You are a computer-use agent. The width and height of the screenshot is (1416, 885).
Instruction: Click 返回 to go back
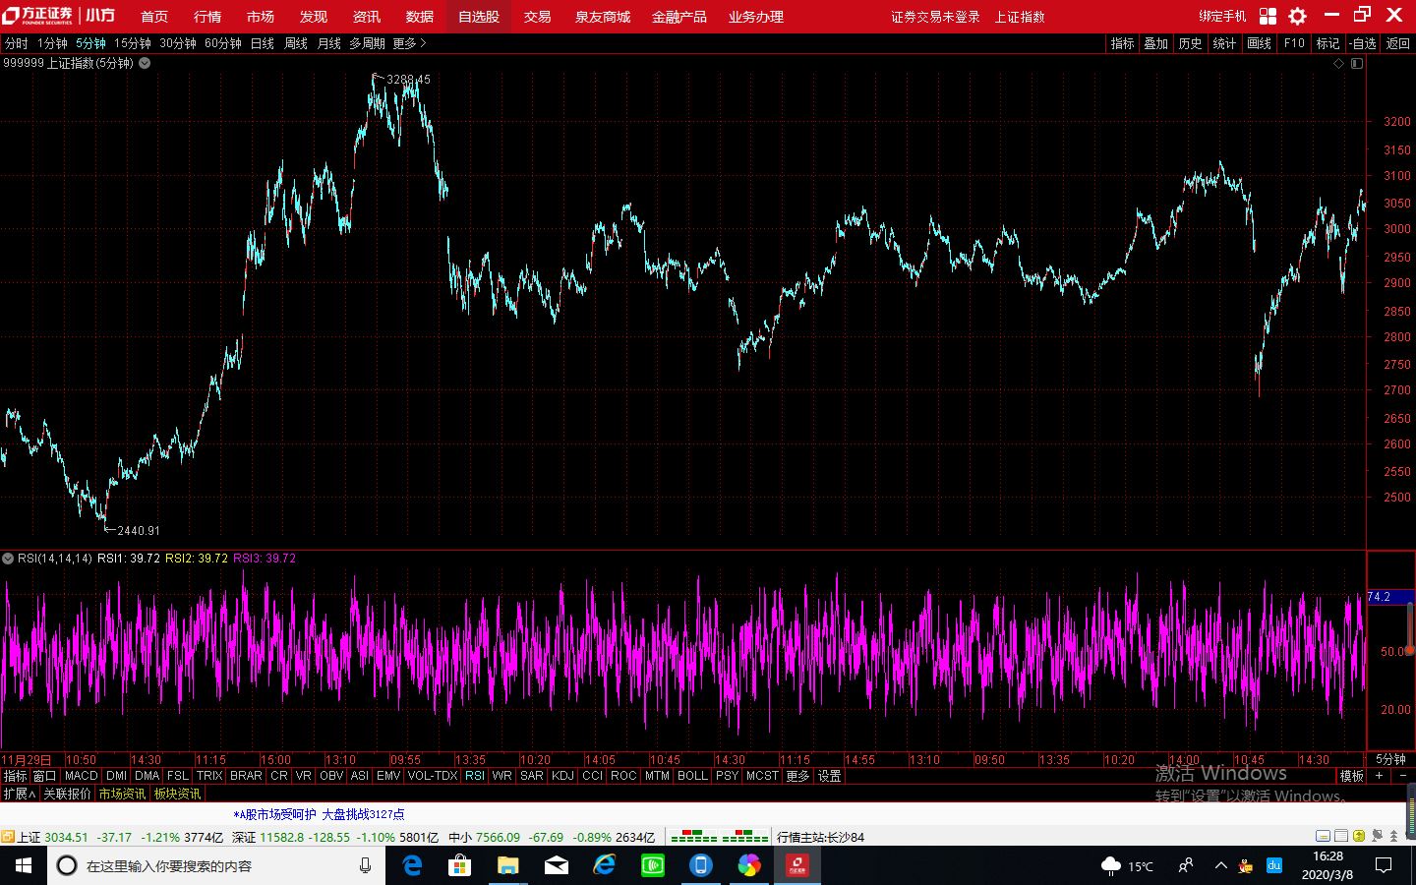coord(1398,43)
